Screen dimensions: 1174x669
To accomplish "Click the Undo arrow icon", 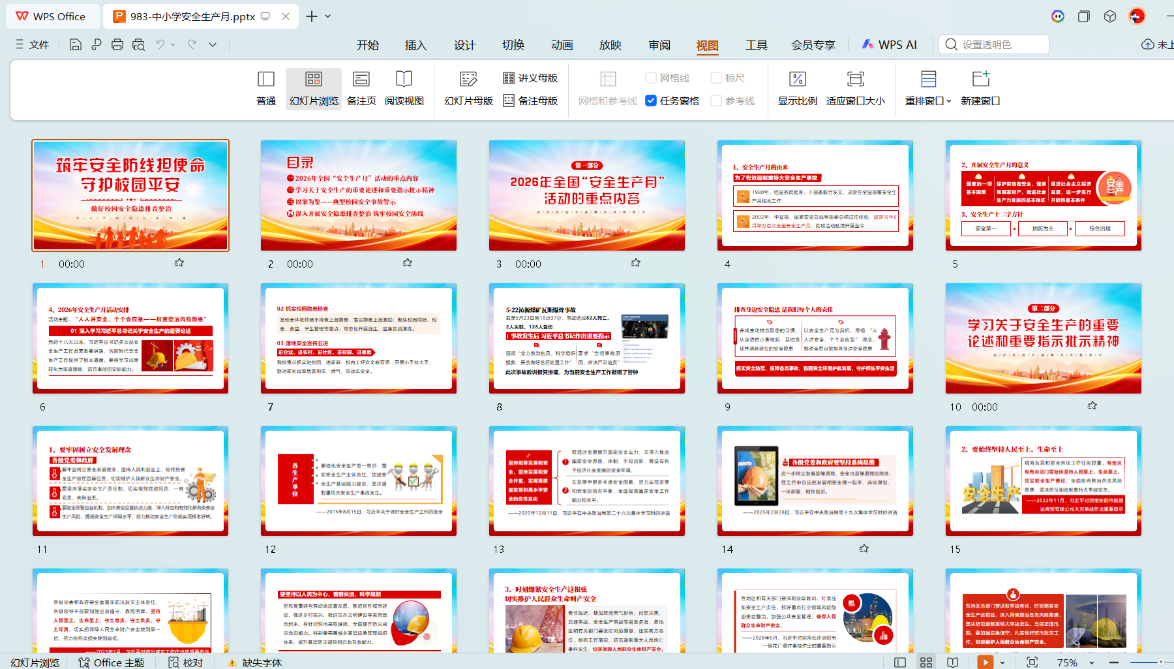I will pos(160,44).
